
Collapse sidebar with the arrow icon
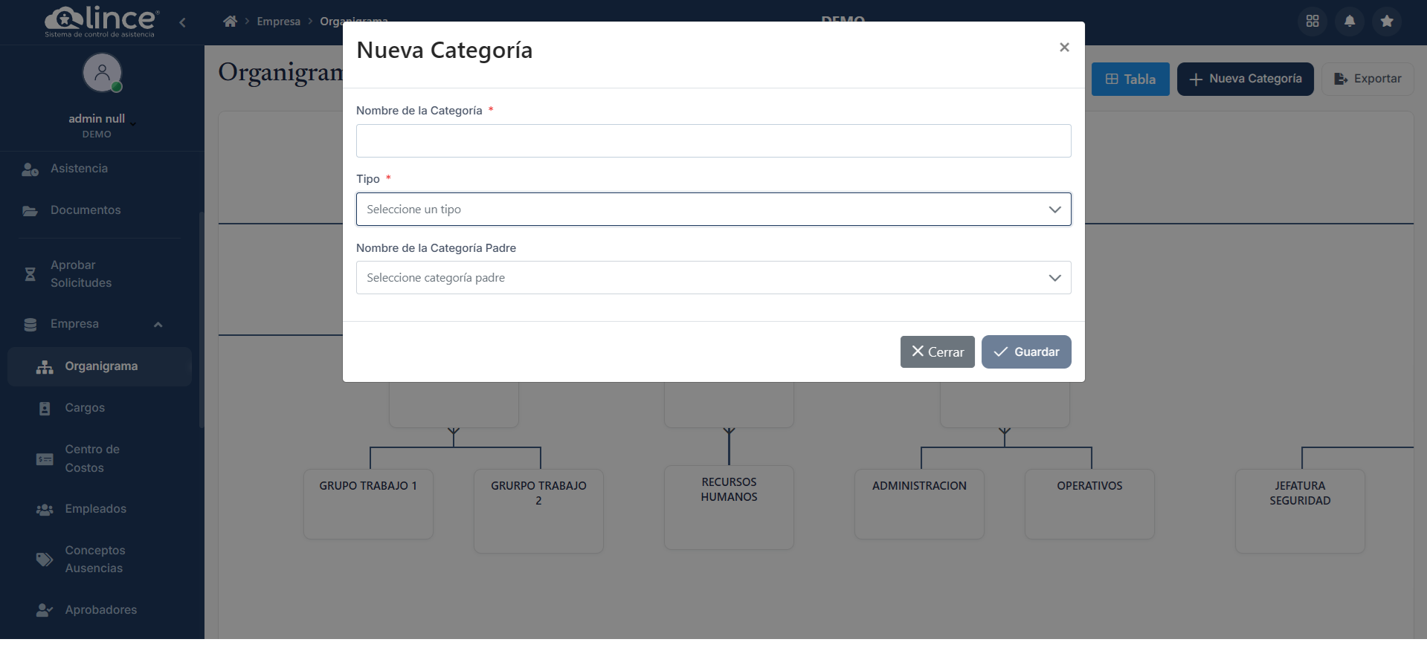pos(183,22)
